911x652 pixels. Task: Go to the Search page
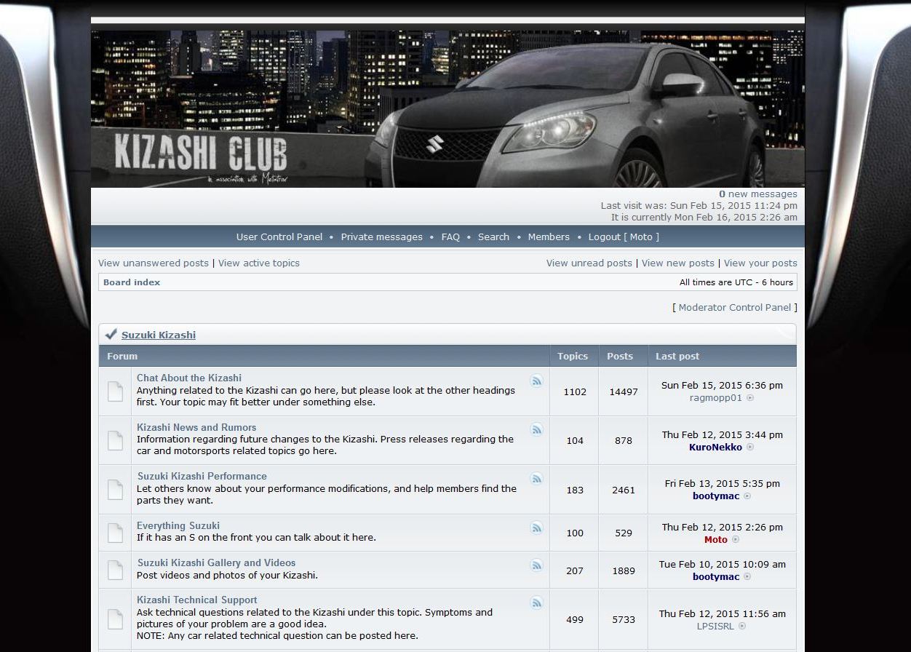click(x=493, y=236)
